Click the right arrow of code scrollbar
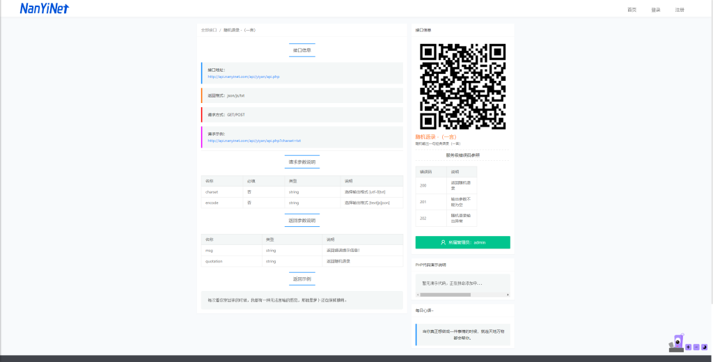713x362 pixels. (x=508, y=294)
